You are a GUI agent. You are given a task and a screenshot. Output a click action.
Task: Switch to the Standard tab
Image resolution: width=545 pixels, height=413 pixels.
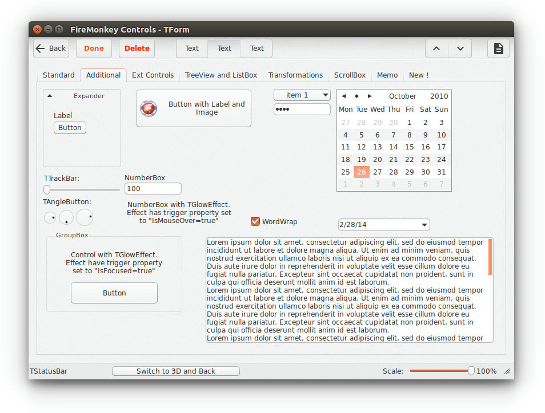click(59, 75)
